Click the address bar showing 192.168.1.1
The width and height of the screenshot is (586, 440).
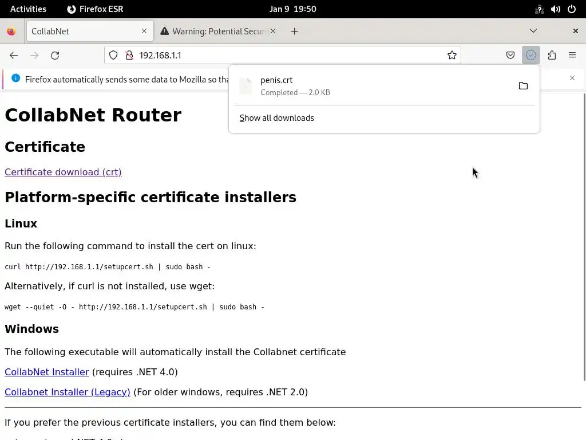tap(283, 56)
